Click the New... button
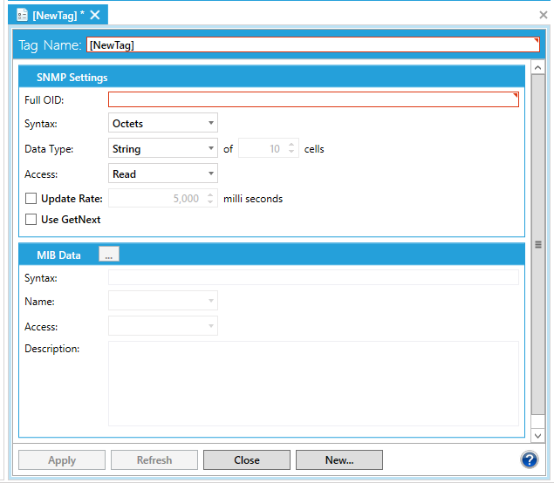554x483 pixels. click(339, 460)
